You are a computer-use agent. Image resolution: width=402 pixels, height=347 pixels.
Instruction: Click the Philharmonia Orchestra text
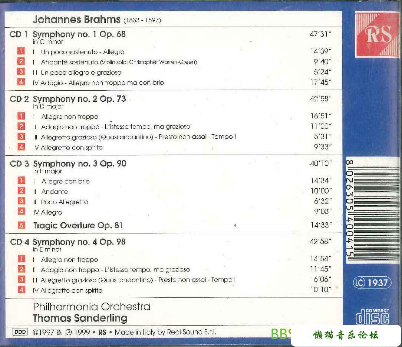point(92,307)
